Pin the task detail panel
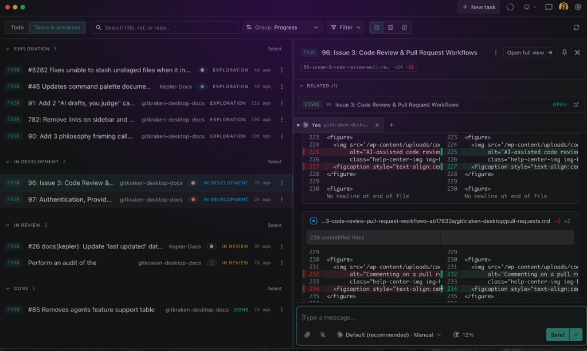The height and width of the screenshot is (351, 587). (x=564, y=53)
